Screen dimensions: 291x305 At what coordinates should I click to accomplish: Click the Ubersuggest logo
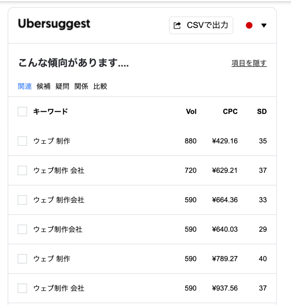coord(54,24)
